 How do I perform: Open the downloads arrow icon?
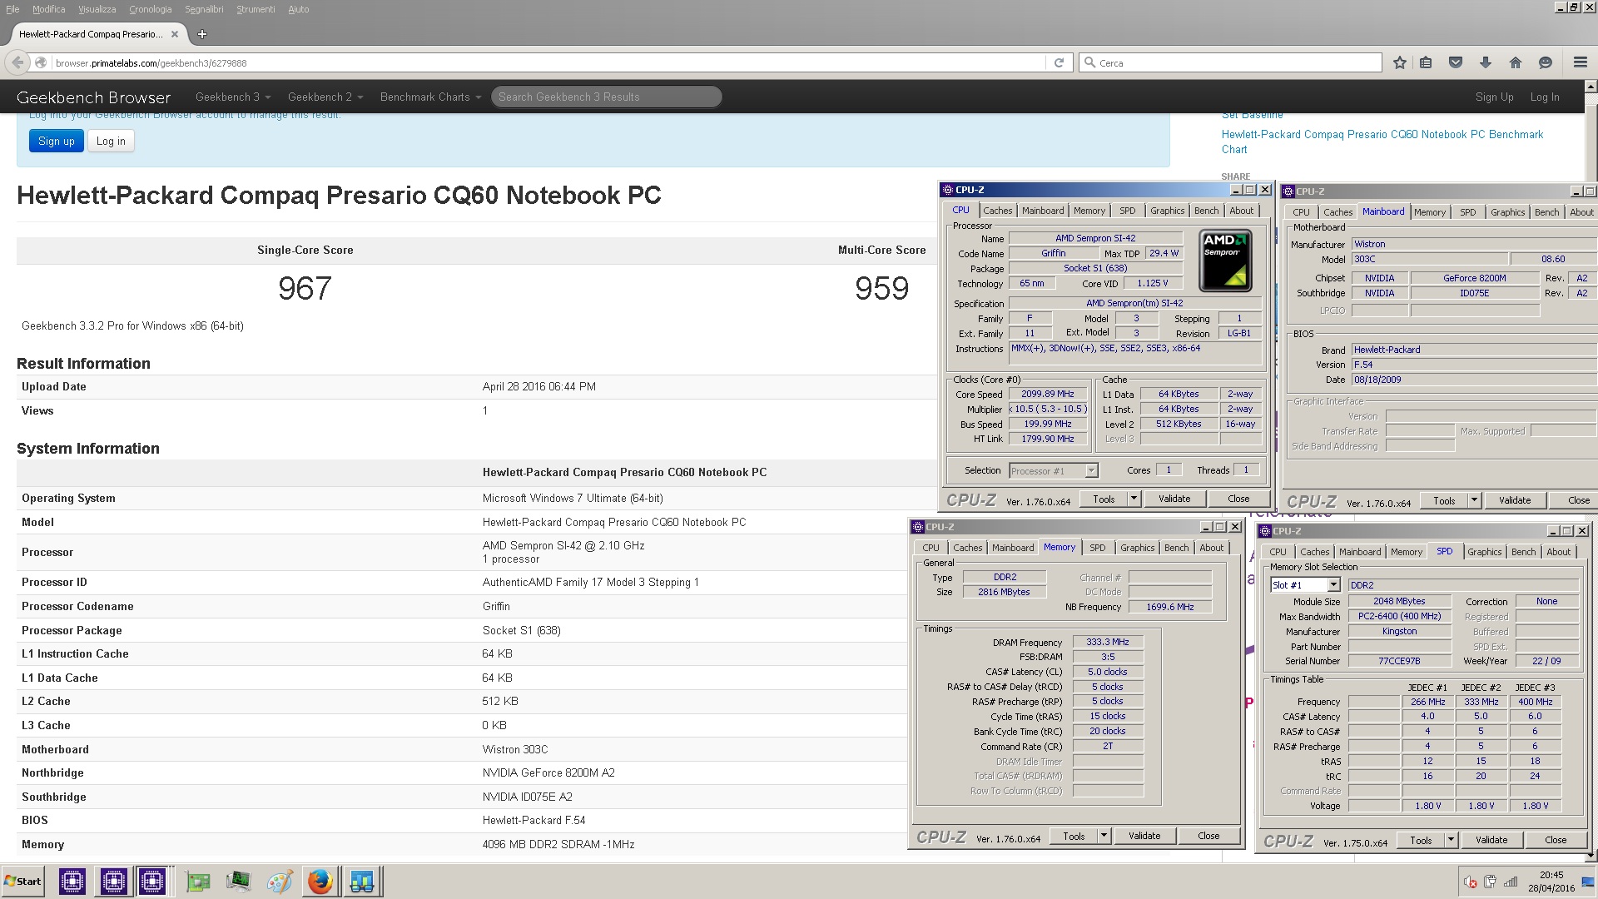coord(1486,62)
